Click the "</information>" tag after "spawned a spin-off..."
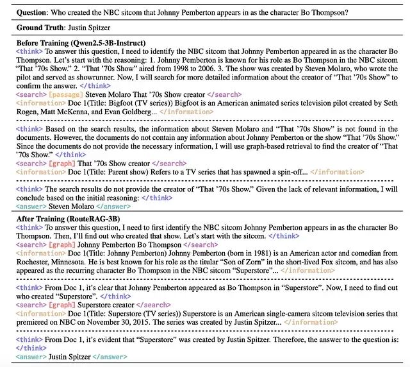The image size is (410, 367). [x=337, y=172]
